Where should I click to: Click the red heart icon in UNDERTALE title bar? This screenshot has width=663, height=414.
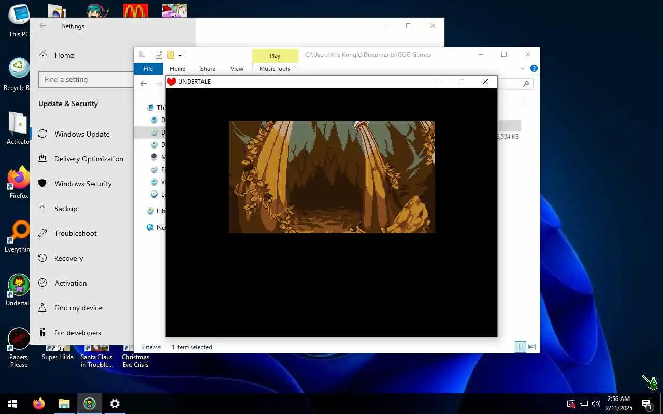(x=171, y=82)
